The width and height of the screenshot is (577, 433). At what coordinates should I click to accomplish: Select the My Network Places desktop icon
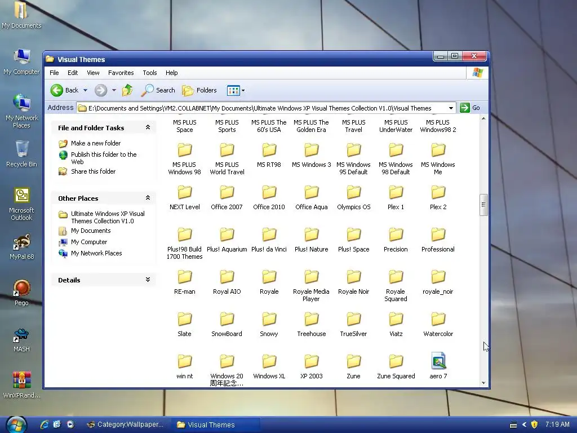22,111
